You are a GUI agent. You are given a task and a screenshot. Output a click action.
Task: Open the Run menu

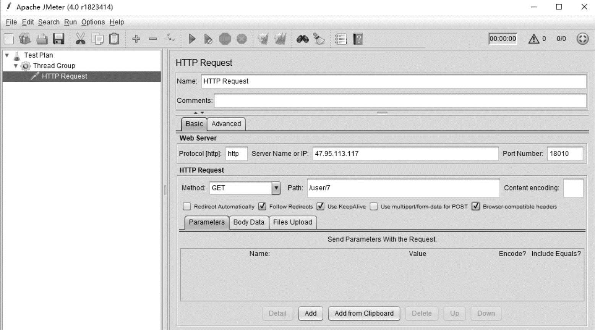70,22
